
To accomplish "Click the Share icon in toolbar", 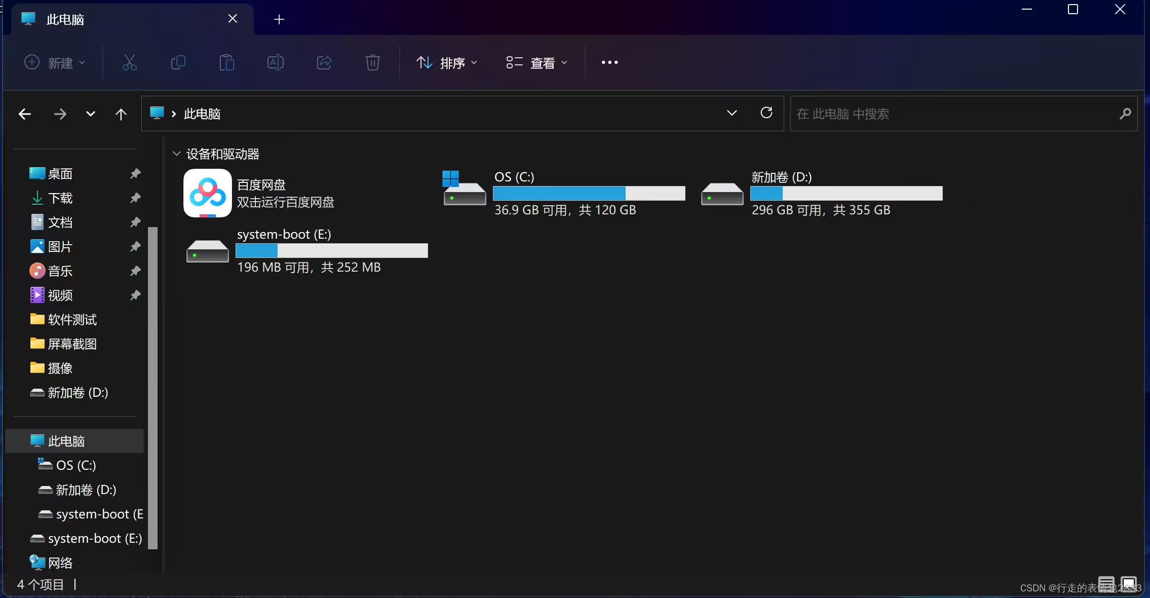I will (324, 62).
